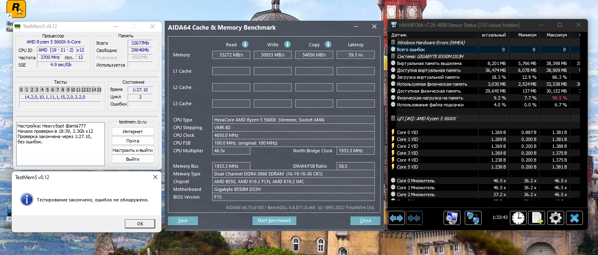
Task: Click the BIOS Version F15 field
Action: pyautogui.click(x=294, y=197)
